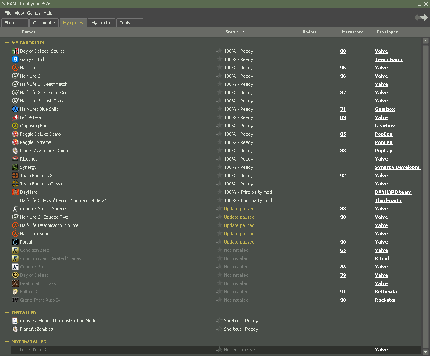Open the Bethesda developer link
Image resolution: width=430 pixels, height=356 pixels.
coord(386,292)
